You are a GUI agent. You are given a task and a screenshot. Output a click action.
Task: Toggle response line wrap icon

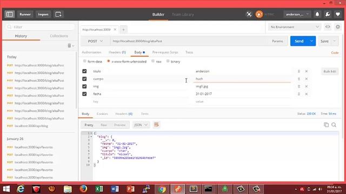(156, 124)
